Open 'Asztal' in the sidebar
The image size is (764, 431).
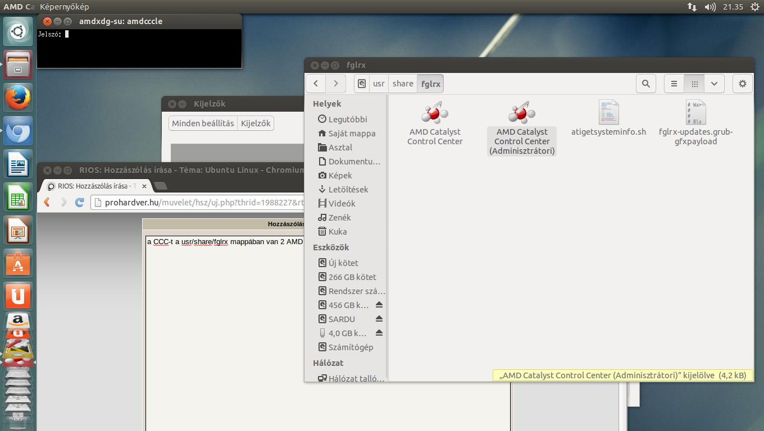(x=335, y=147)
